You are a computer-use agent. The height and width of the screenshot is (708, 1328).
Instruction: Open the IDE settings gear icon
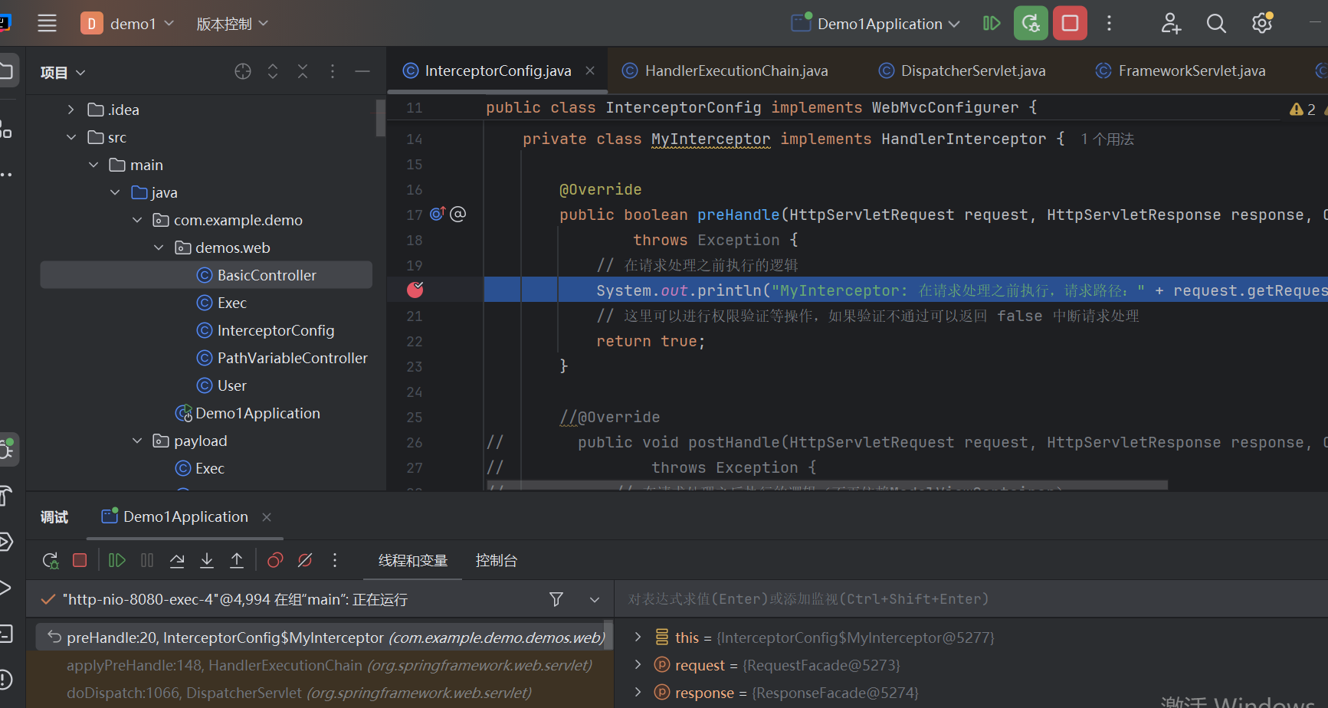[x=1262, y=24]
